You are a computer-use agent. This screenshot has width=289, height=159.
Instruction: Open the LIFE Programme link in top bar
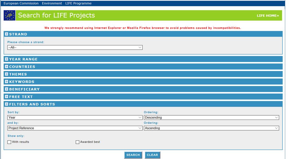click(78, 3)
